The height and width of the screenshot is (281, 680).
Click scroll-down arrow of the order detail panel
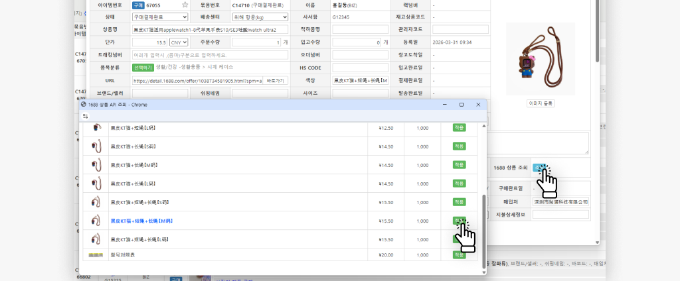point(597,243)
